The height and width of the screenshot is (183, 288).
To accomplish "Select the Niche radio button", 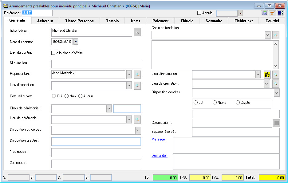I will coord(215,103).
